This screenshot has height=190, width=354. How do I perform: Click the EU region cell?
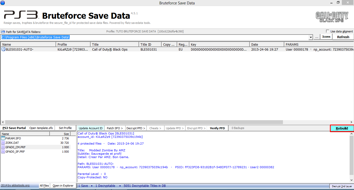coord(181,49)
